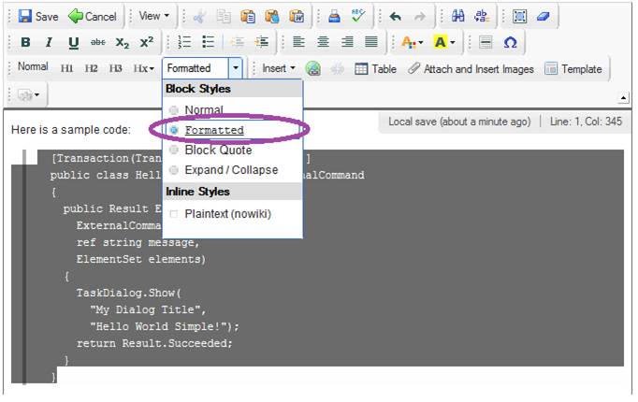Viewport: 638px width, 402px height.
Task: Insert a numbered list
Action: (x=184, y=42)
